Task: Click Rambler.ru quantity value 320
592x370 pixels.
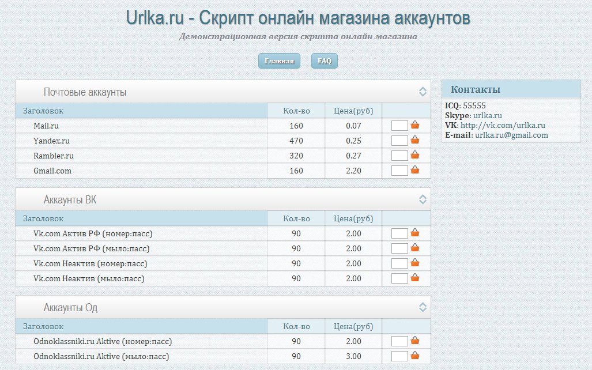Action: [296, 156]
